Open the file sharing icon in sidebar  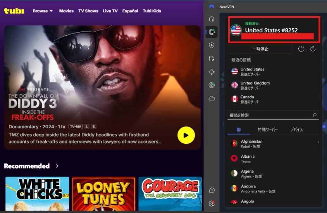click(212, 58)
